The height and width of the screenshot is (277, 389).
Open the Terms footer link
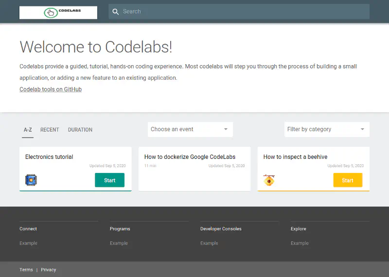click(x=26, y=270)
